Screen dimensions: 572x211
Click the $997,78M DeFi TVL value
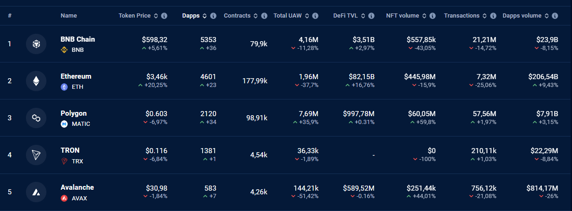click(x=359, y=114)
